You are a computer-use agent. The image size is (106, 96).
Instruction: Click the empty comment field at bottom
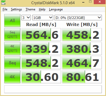53,89
